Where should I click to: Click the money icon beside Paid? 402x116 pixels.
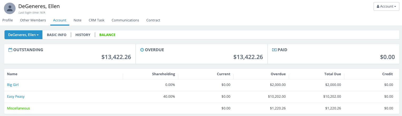274,50
